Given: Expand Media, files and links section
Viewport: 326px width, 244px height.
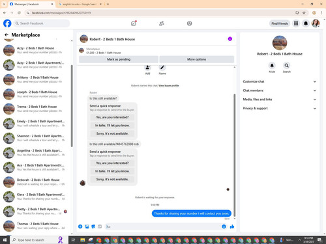Looking at the screenshot, I should [280, 100].
